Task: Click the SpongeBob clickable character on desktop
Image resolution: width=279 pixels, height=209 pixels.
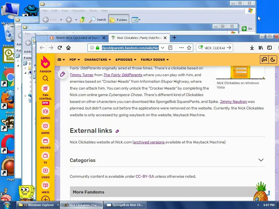Action: 26,193
